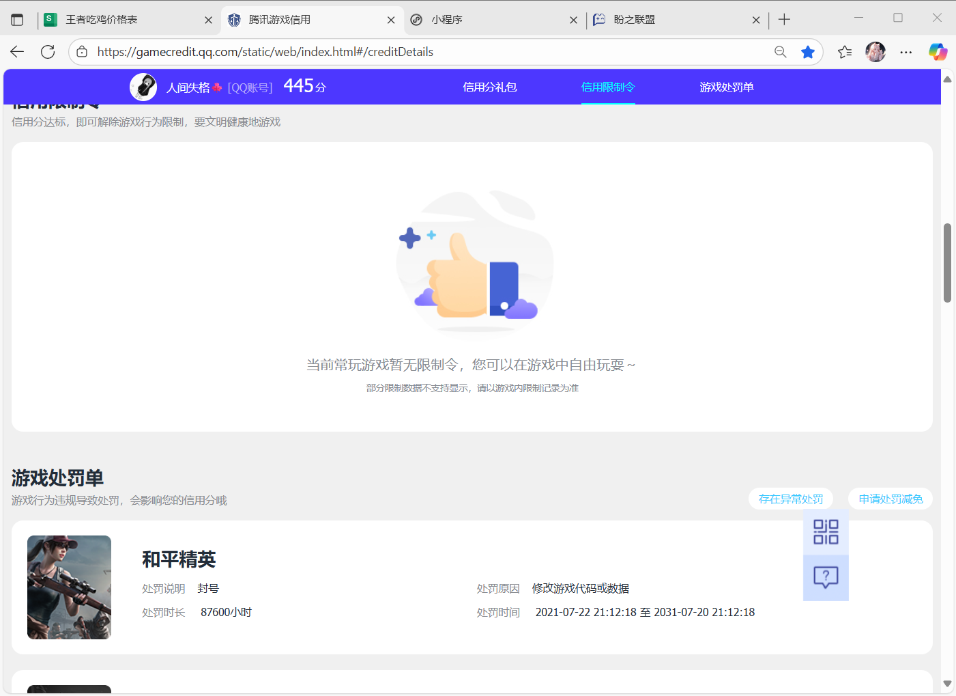
Task: Switch to the 王者吃鸡价格表 tab
Action: pyautogui.click(x=128, y=20)
